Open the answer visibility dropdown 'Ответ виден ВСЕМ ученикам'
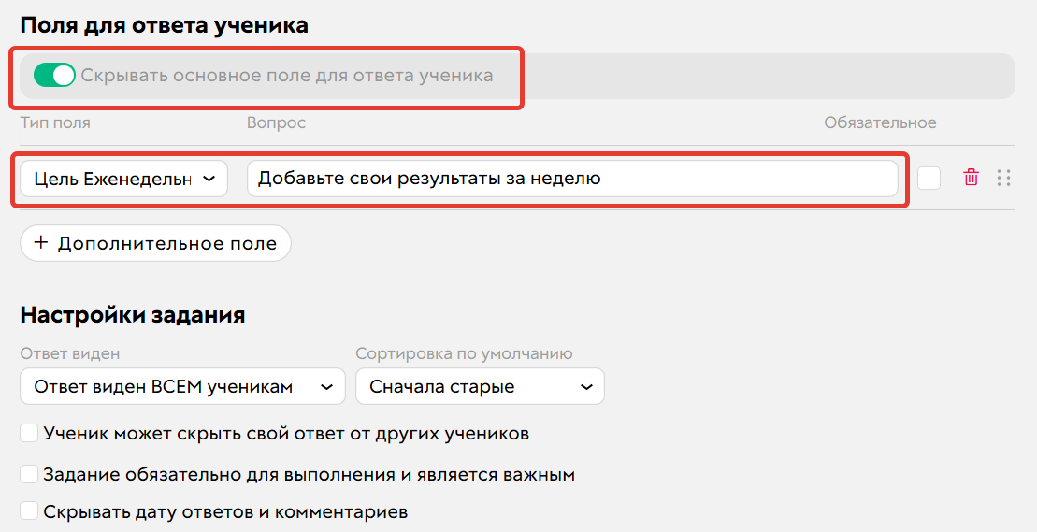This screenshot has width=1037, height=532. [182, 386]
